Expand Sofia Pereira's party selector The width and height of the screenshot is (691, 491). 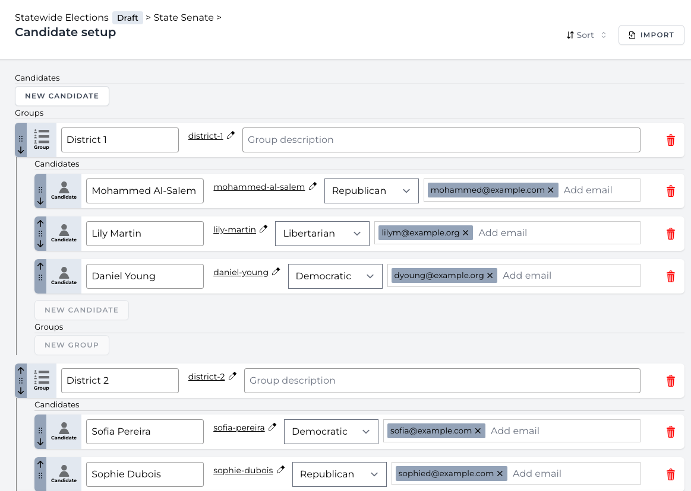point(331,432)
